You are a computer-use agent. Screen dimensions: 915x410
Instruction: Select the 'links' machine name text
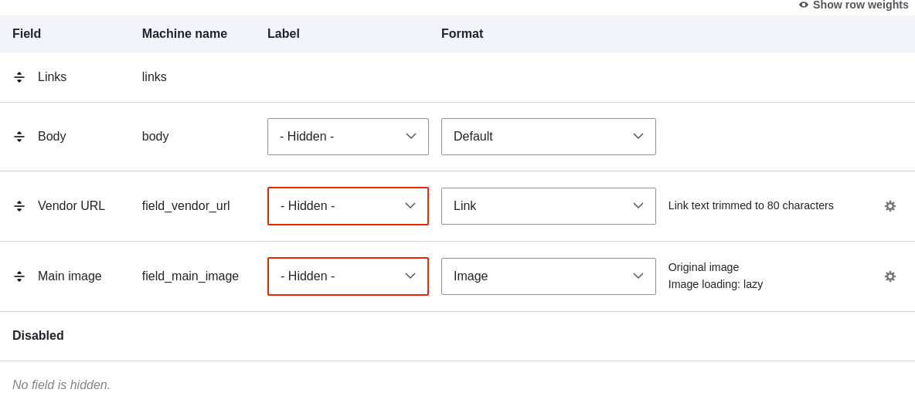tap(154, 77)
